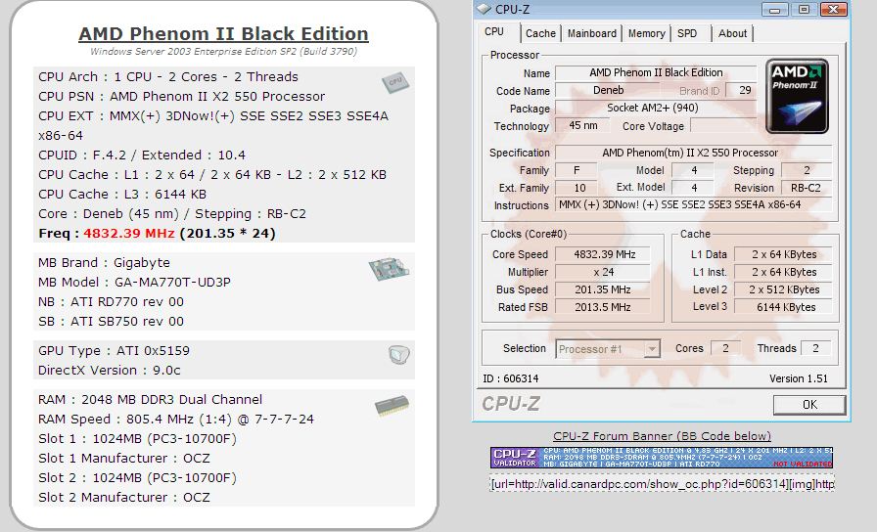This screenshot has width=877, height=532.
Task: Click the Multiplier value x 24
Action: (603, 272)
